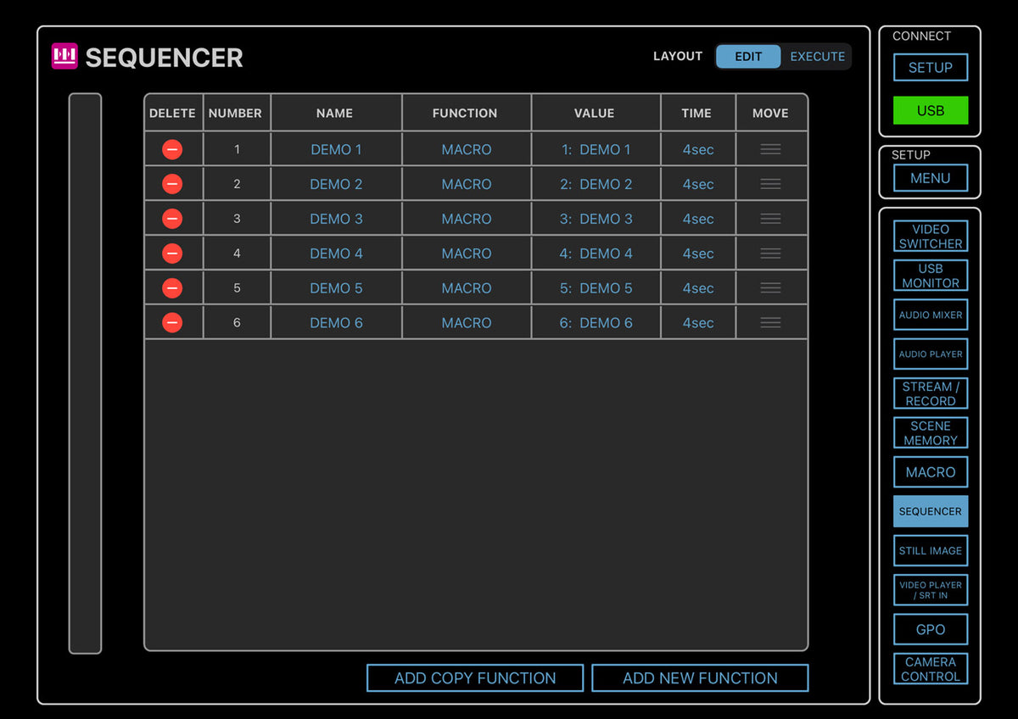1018x719 pixels.
Task: Open the FUNCTION selector for DEMO 1 row
Action: click(x=466, y=150)
